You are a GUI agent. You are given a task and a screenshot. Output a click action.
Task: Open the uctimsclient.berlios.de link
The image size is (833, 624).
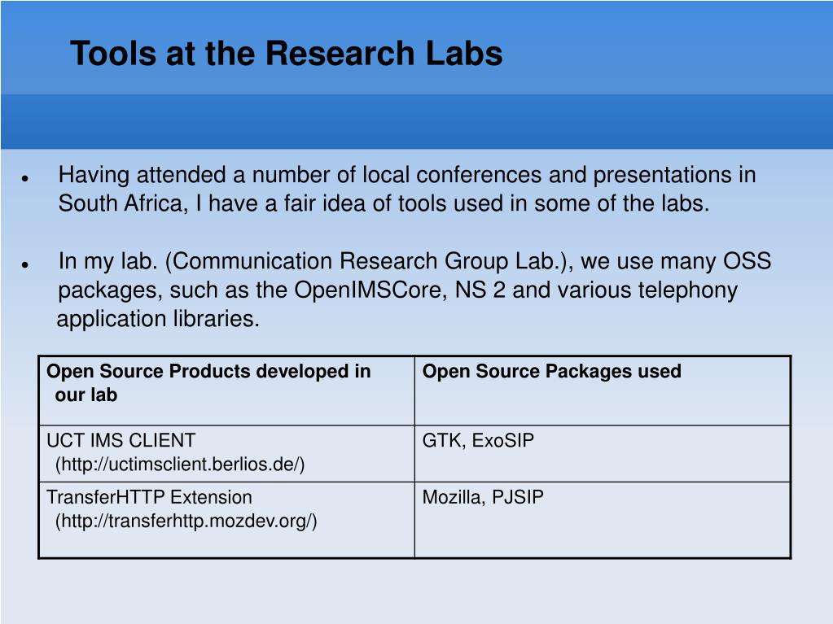click(180, 465)
